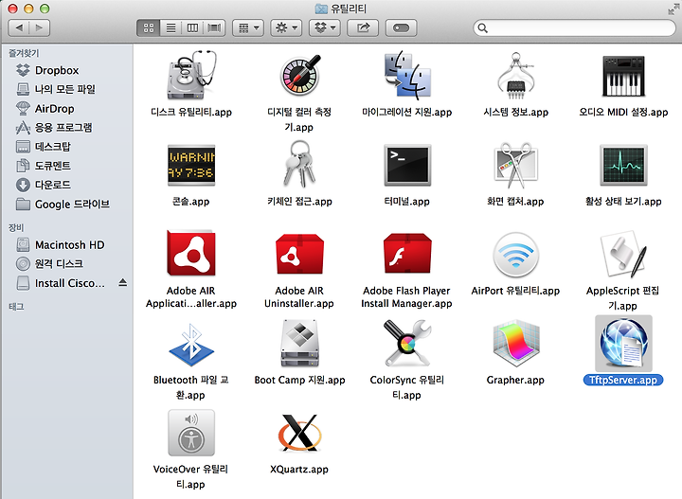Eject the Install Cisco volume
This screenshot has height=499, width=682.
point(122,282)
